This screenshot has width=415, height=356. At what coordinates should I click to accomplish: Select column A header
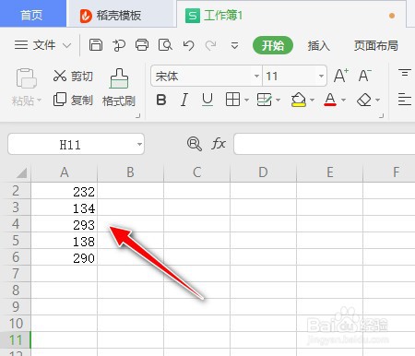point(65,172)
